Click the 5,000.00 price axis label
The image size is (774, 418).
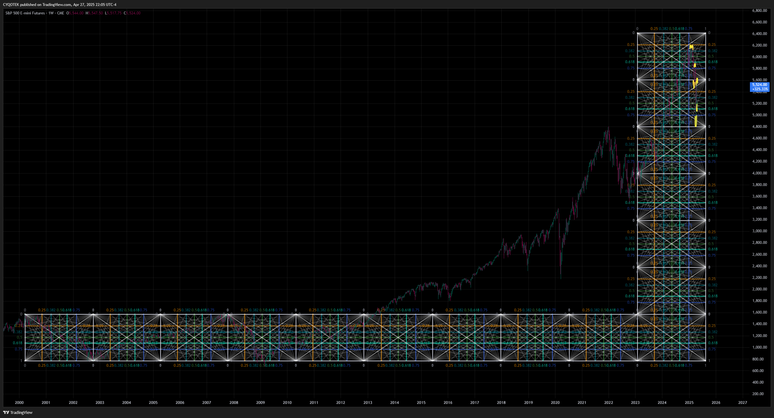point(760,115)
